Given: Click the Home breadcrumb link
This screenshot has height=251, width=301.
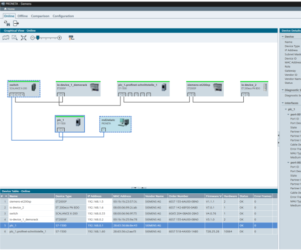Looking at the screenshot, I should [x=9, y=9].
